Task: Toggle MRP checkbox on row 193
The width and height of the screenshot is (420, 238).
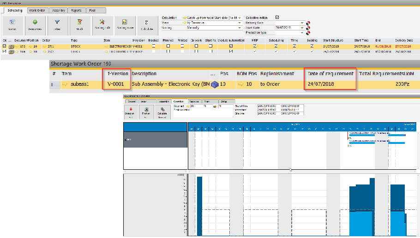Action: point(255,46)
